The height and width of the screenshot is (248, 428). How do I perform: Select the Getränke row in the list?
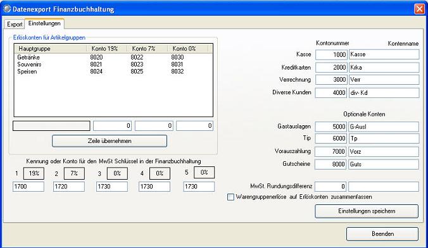tap(113, 57)
